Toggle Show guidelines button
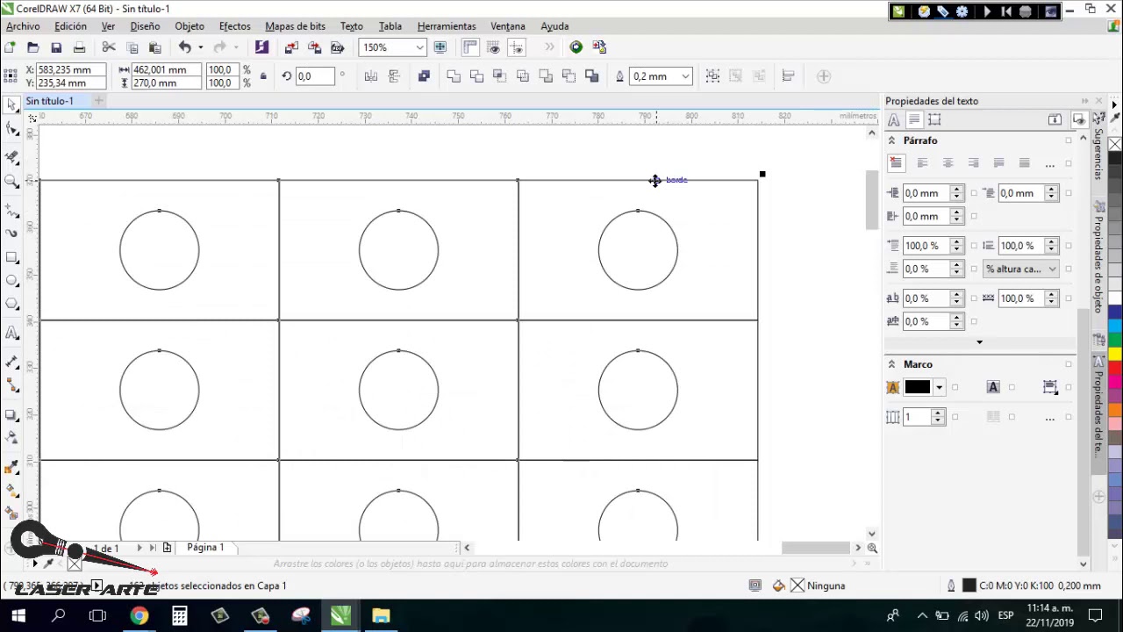The image size is (1123, 632). point(516,47)
